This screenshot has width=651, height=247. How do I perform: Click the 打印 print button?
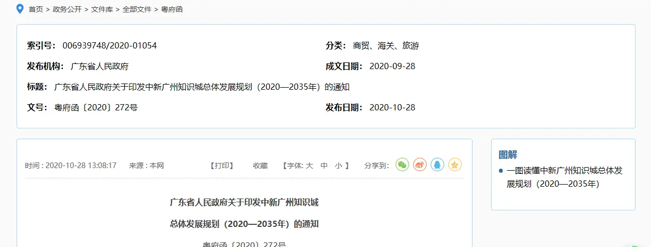(x=222, y=166)
